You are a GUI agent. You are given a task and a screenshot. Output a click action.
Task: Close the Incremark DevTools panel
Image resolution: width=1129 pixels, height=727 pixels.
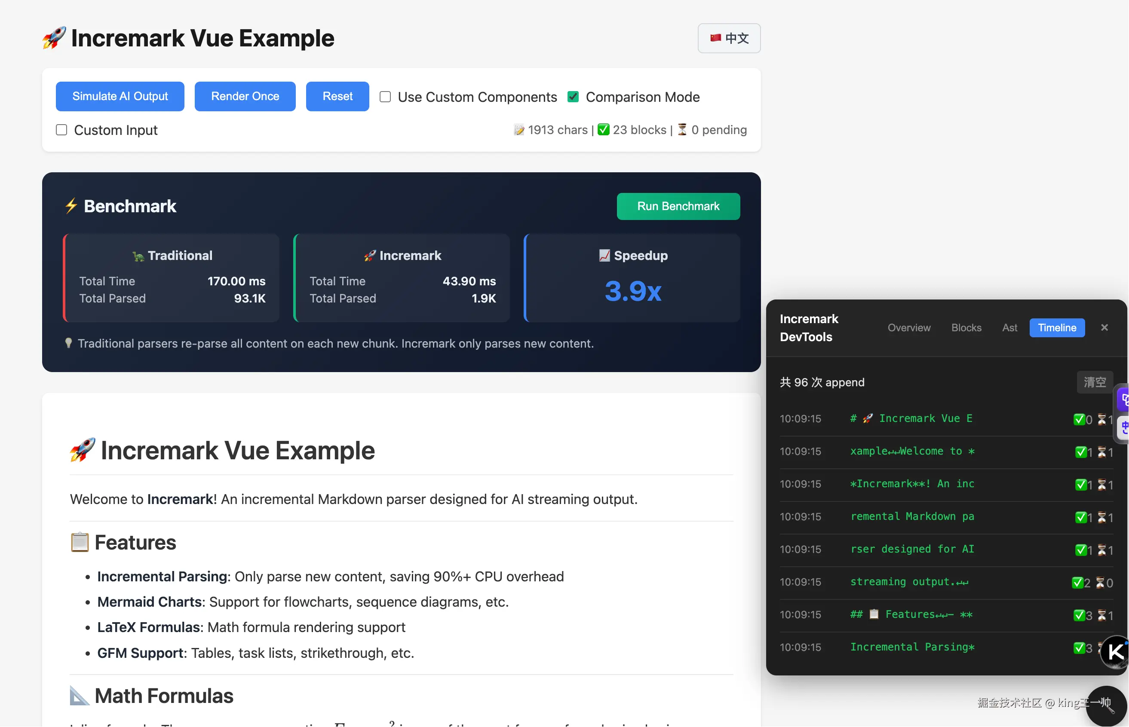1104,327
